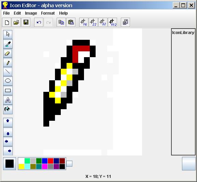Pick the black palette swatch
This screenshot has height=182, width=197.
pyautogui.click(x=62, y=166)
